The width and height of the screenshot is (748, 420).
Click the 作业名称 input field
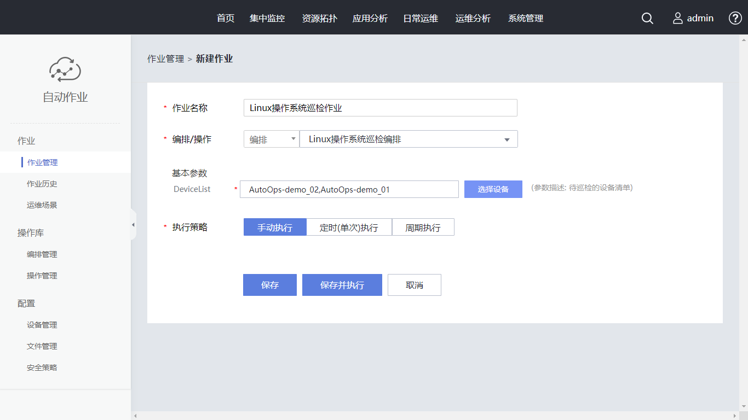pos(380,108)
